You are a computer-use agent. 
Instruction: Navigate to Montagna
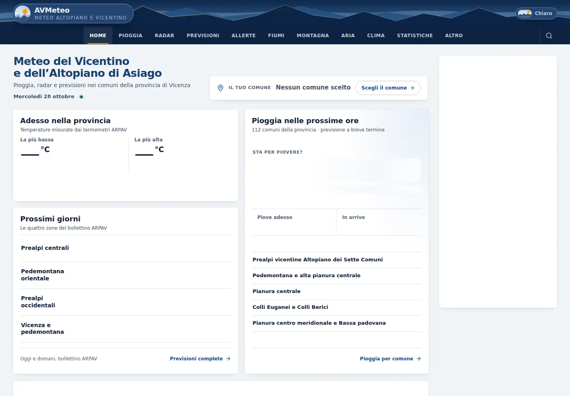313,36
